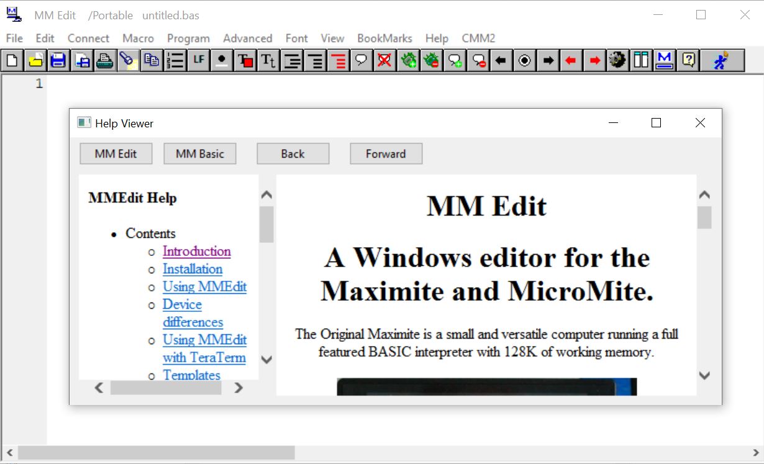Image resolution: width=764 pixels, height=464 pixels.
Task: Click the help content pane scroll up arrow
Action: tap(704, 194)
